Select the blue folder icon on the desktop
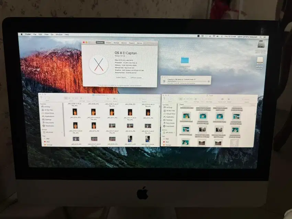 click(185, 60)
